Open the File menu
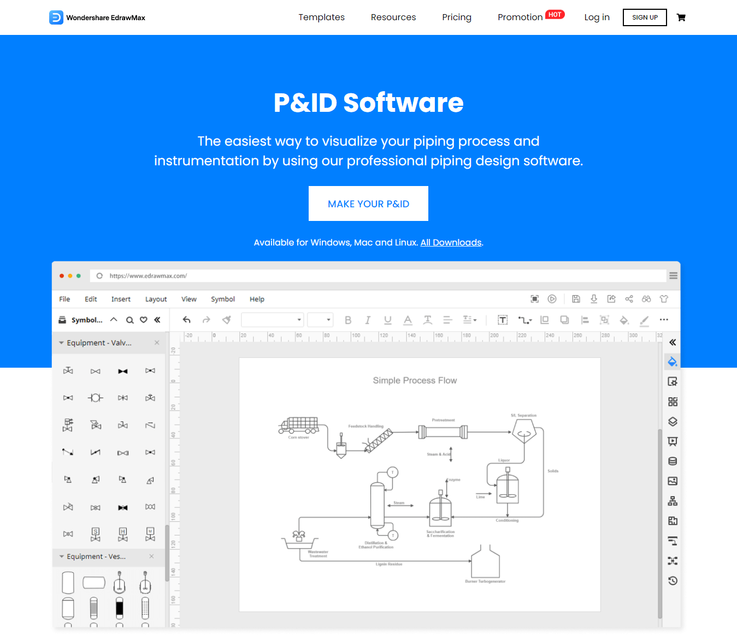 64,299
